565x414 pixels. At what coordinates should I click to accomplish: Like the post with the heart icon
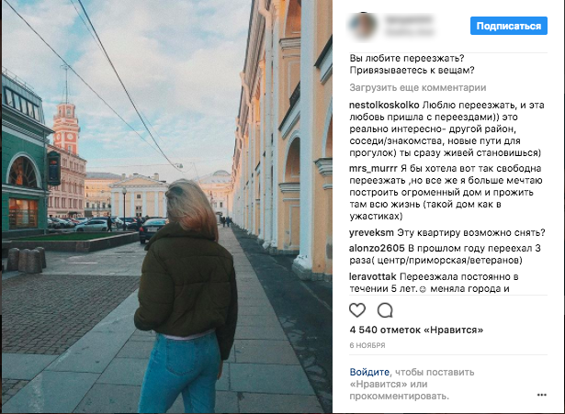coord(357,310)
